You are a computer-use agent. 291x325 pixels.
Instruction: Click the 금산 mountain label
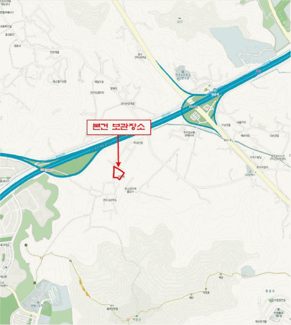pyautogui.click(x=180, y=21)
